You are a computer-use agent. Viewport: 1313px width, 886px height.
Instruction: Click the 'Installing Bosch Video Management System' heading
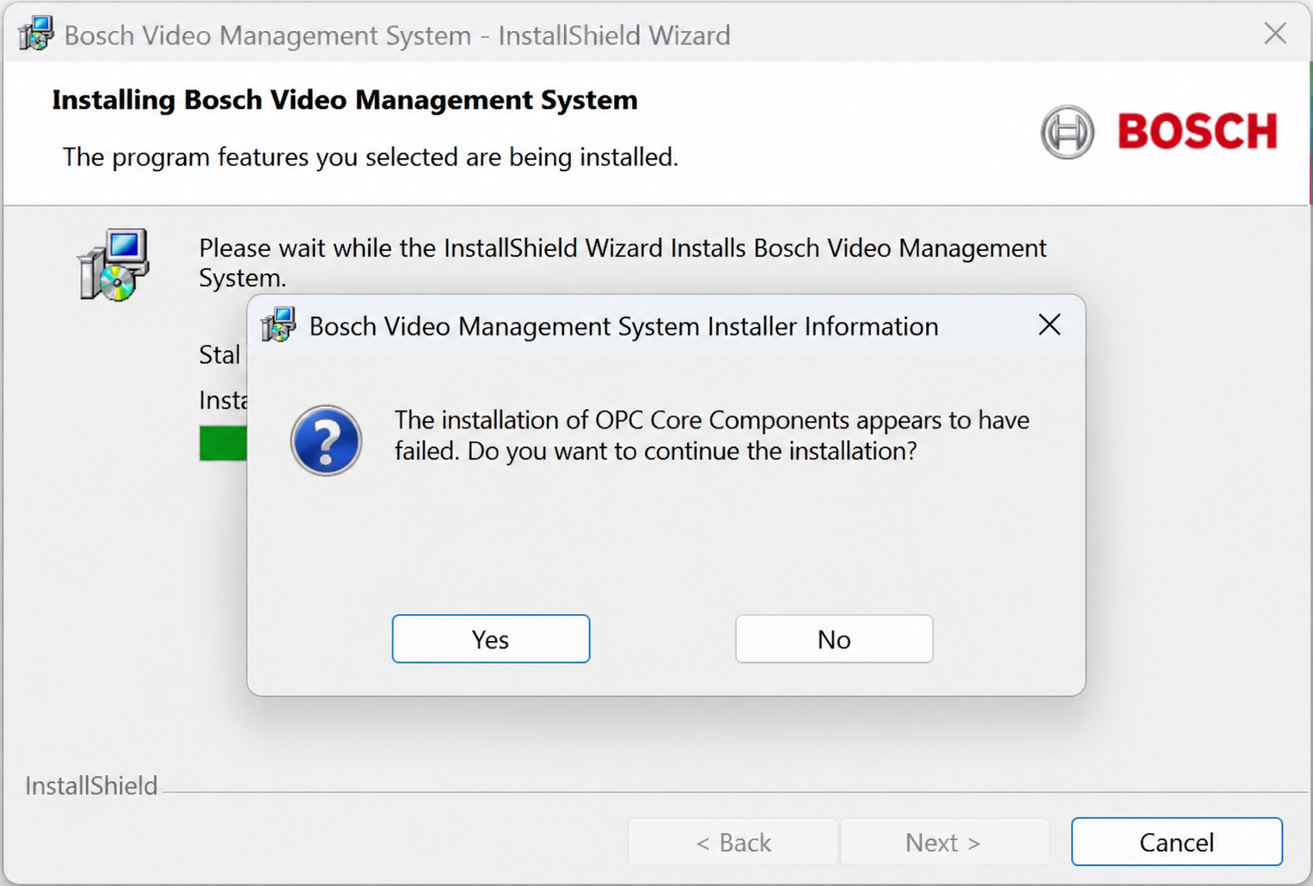click(x=345, y=100)
